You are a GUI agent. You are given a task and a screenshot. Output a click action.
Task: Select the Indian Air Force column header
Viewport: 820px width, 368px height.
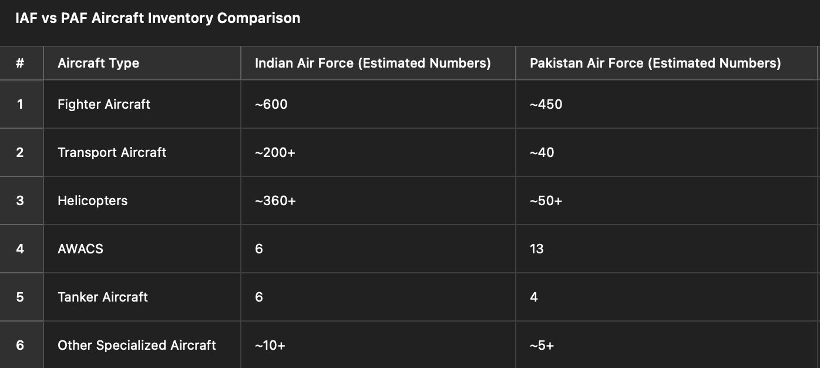point(378,63)
